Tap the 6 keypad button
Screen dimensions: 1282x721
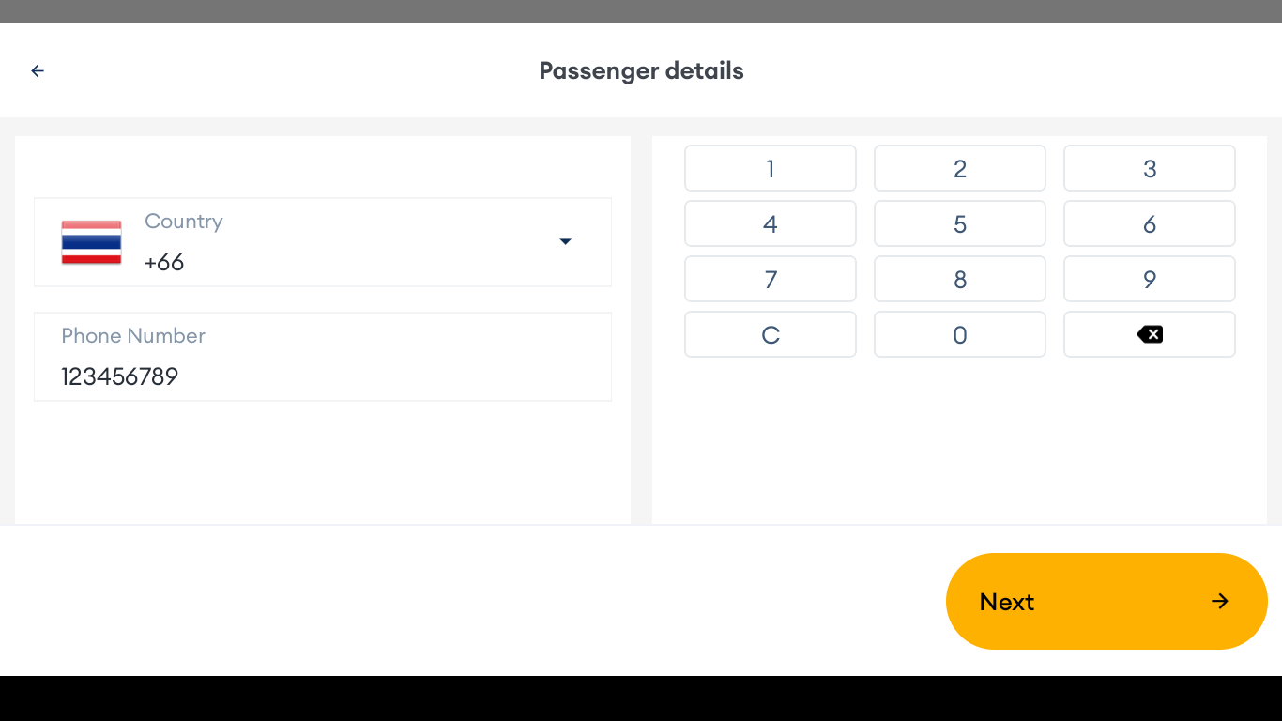coord(1149,224)
